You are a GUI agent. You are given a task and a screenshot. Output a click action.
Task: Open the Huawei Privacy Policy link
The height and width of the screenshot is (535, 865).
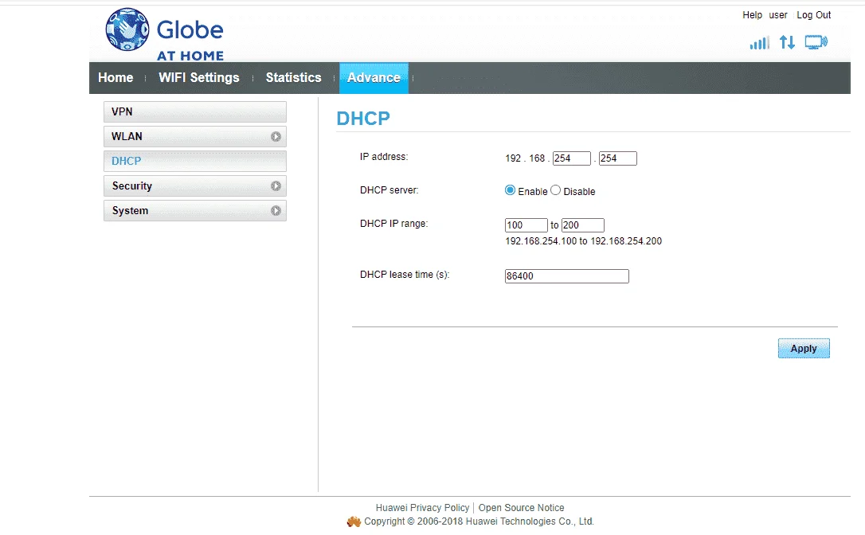point(423,507)
